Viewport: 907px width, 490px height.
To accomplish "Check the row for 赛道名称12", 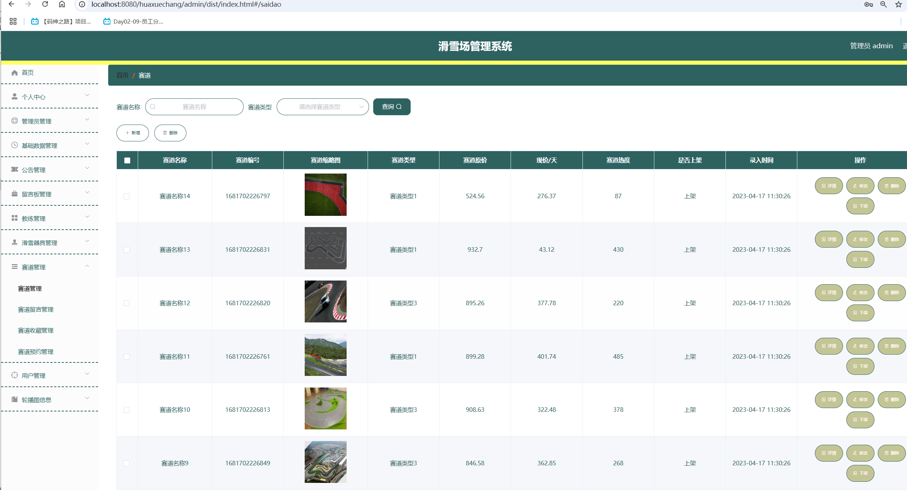I will [127, 303].
